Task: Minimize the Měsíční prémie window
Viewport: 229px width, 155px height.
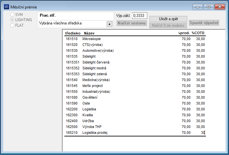Action: 197,7
